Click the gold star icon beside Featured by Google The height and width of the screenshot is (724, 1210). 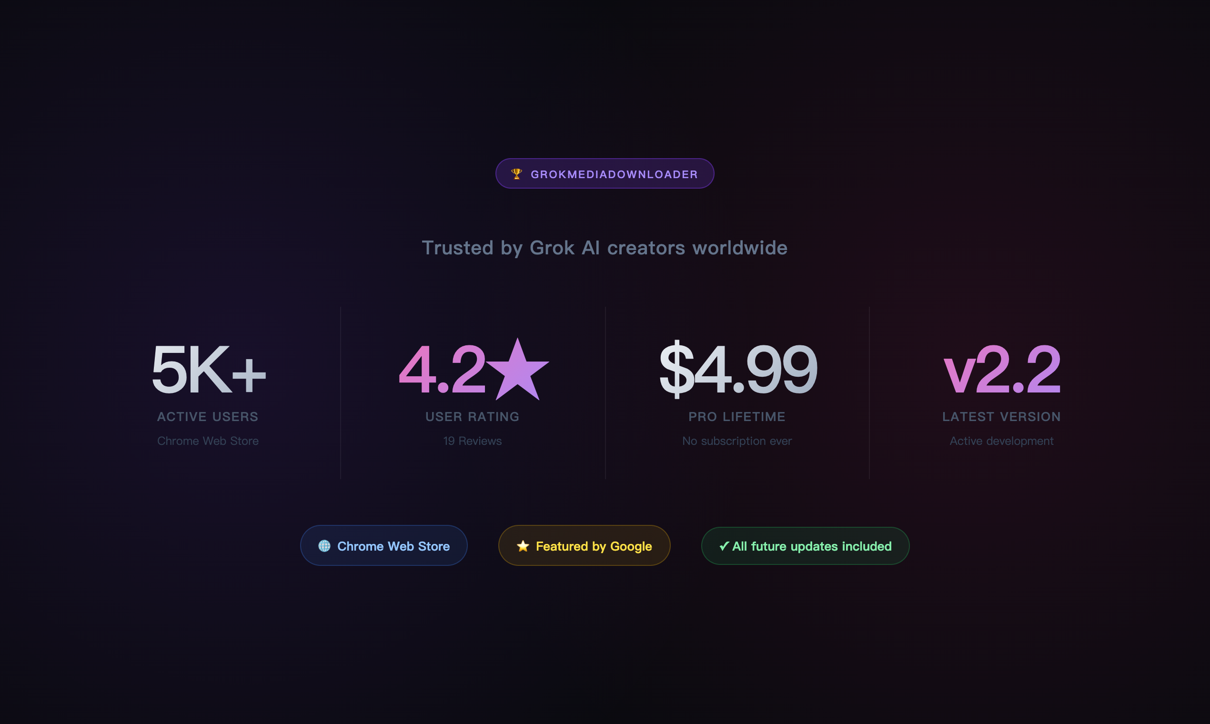click(x=523, y=546)
